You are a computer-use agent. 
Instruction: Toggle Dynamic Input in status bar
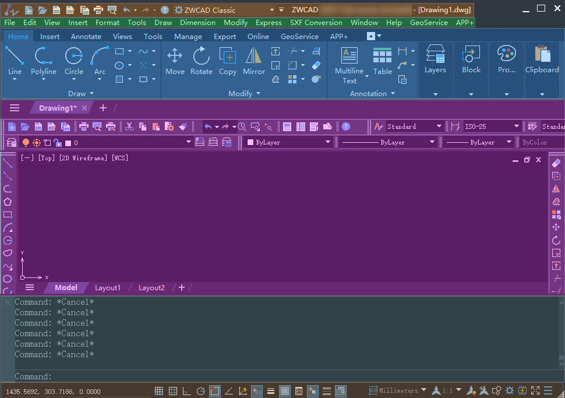[256, 391]
